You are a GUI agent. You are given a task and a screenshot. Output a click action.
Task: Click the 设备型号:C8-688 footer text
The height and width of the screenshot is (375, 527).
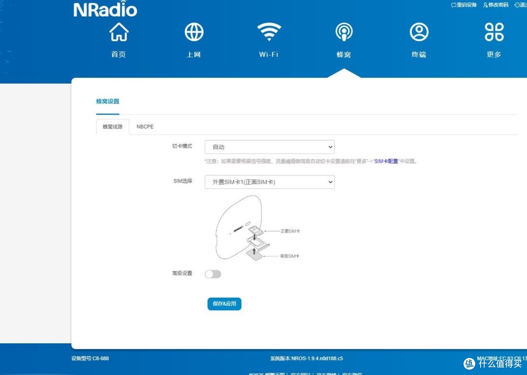tap(90, 358)
